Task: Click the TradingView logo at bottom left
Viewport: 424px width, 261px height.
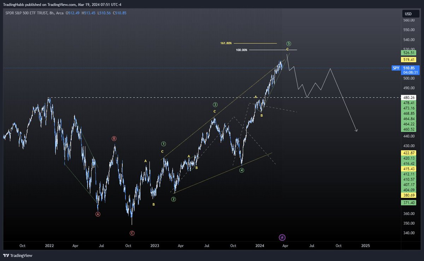Action: (x=16, y=255)
